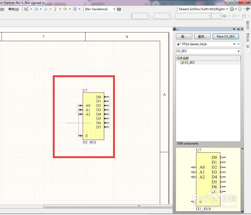Click the E pin on schematic component
Screen dimensions: 251x215
coord(80,136)
